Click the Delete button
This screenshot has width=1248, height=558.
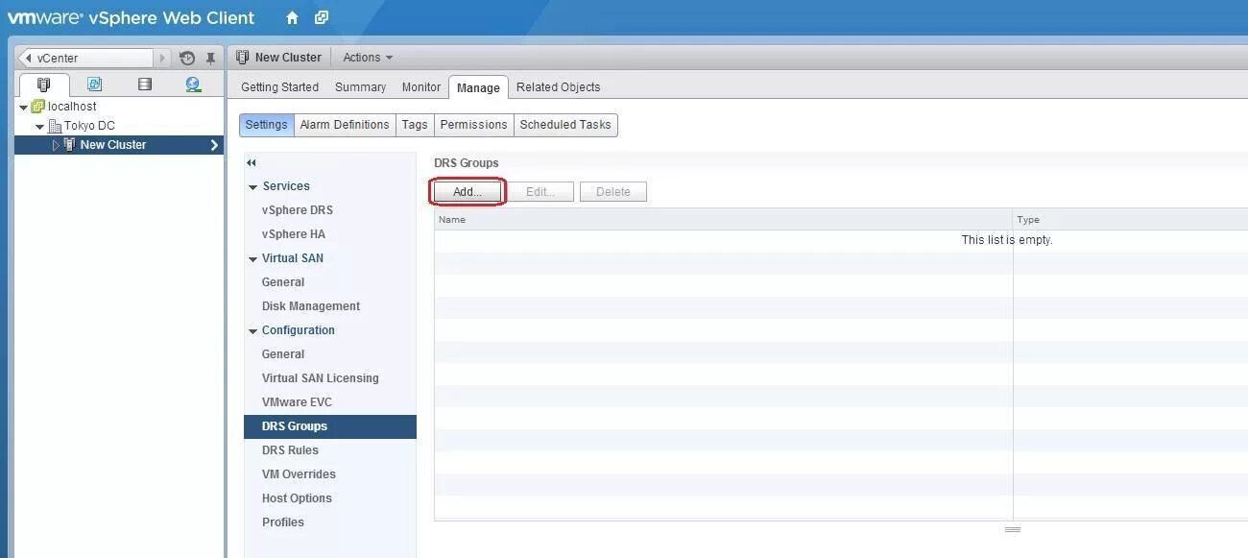pos(613,192)
